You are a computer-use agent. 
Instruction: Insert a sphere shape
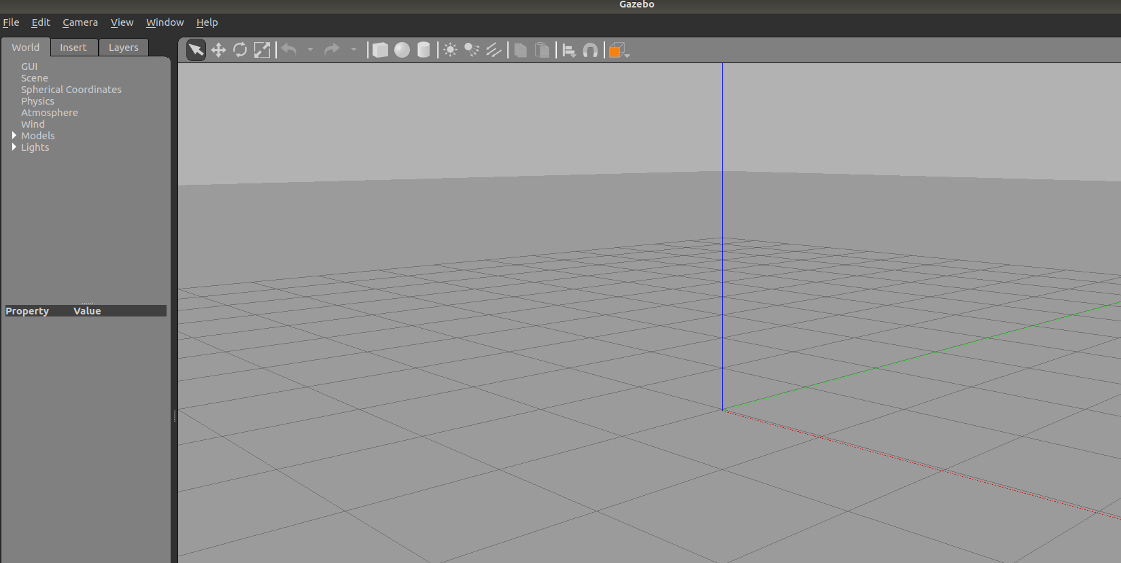(x=402, y=50)
